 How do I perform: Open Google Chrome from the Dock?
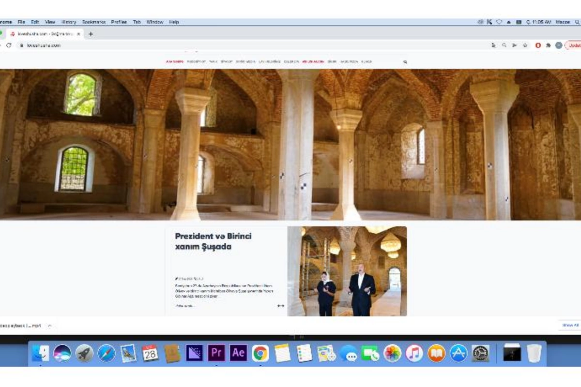260,353
